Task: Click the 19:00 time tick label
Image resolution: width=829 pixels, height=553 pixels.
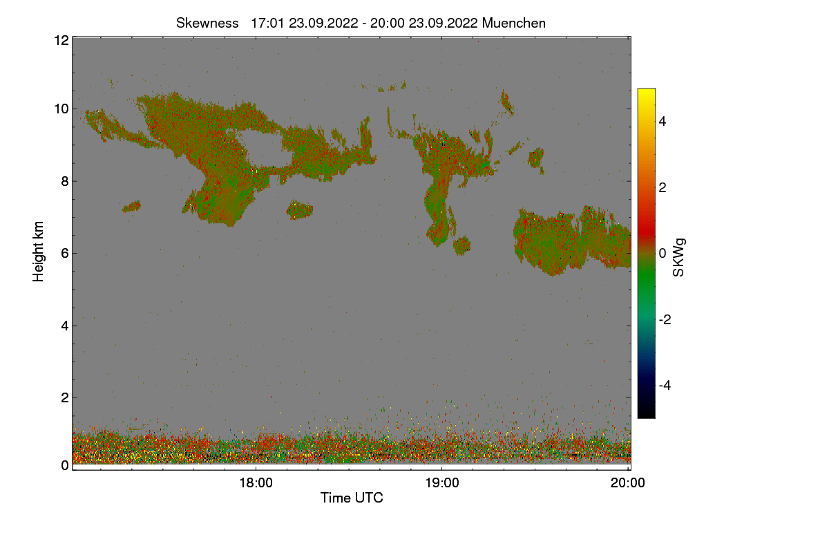Action: pyautogui.click(x=442, y=483)
